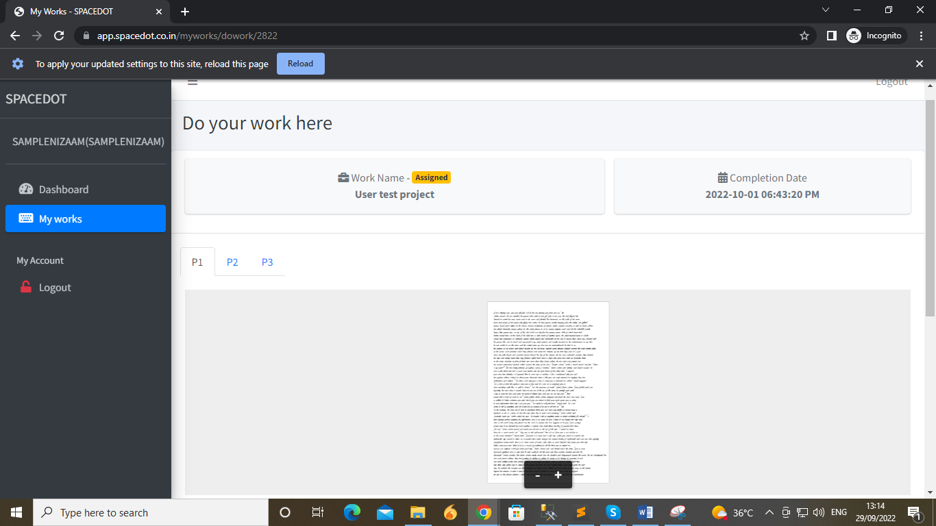Click the Logout link at top right
The height and width of the screenshot is (526, 936).
[x=891, y=81]
